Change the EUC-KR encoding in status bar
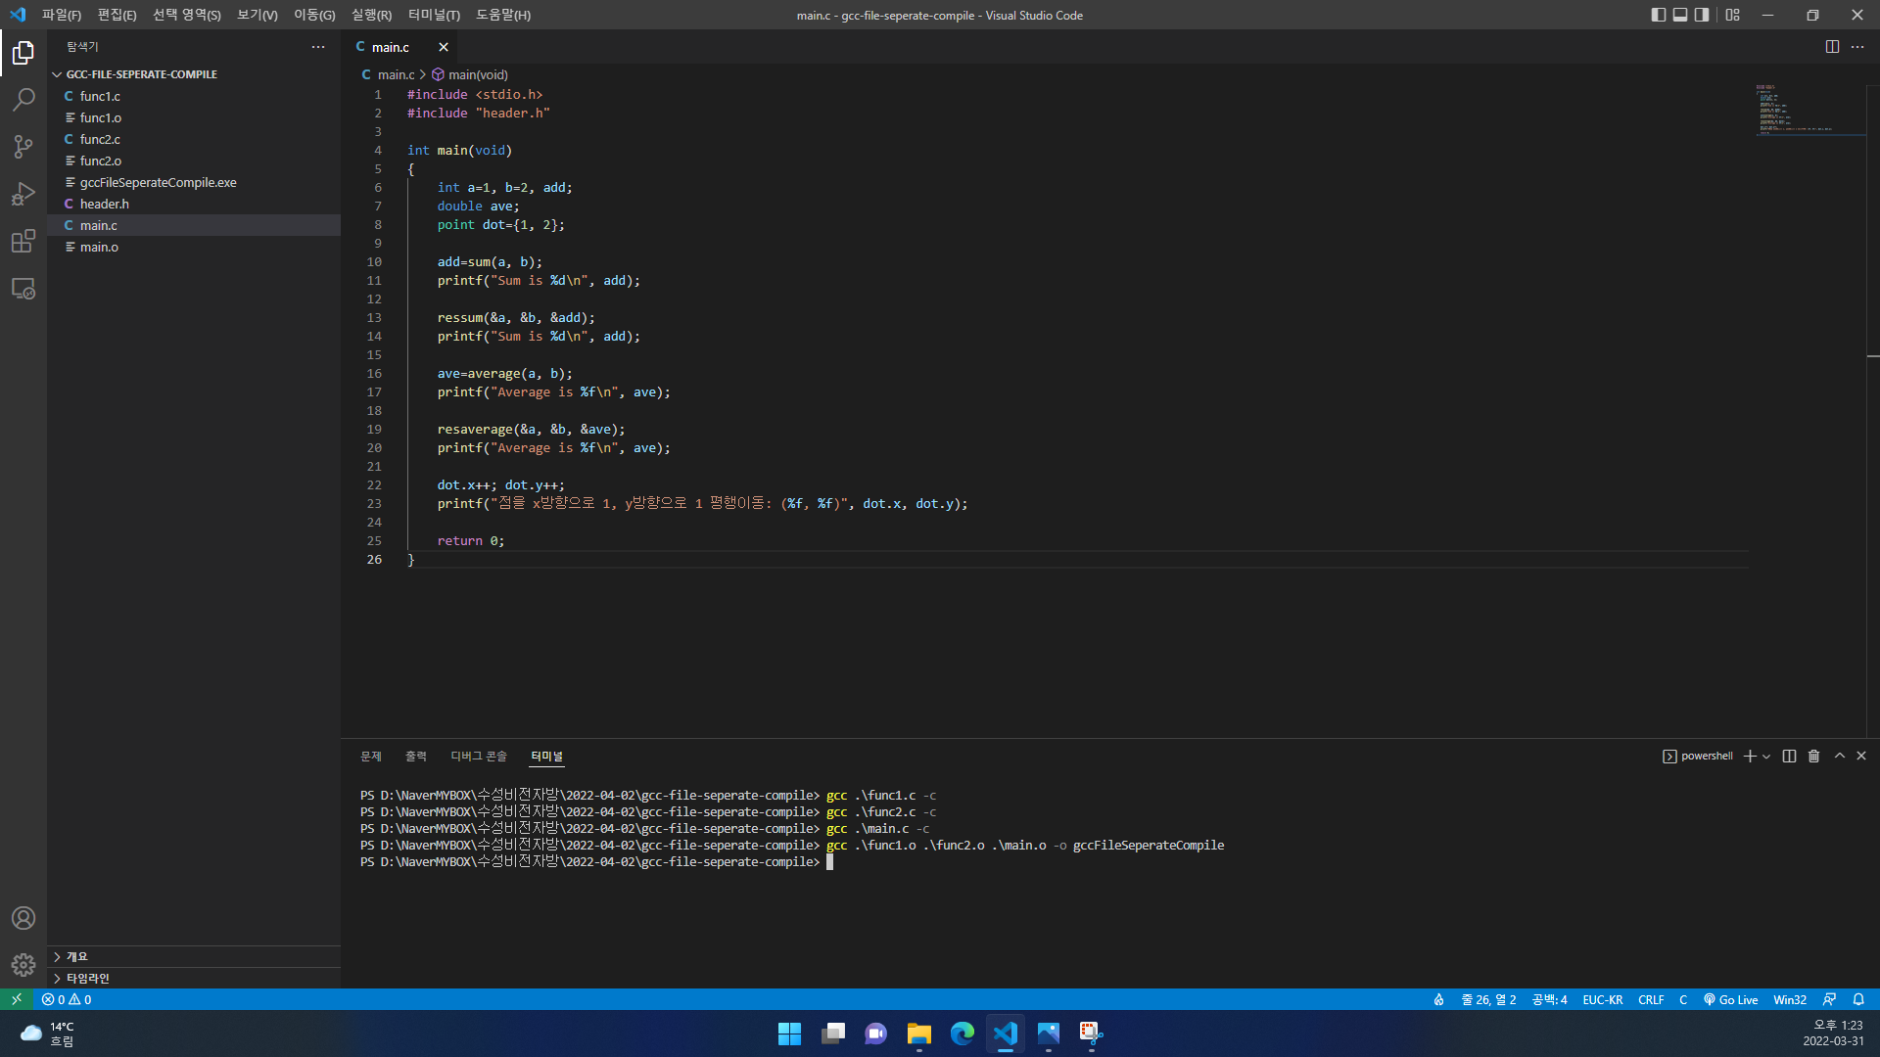This screenshot has width=1880, height=1057. (1602, 999)
